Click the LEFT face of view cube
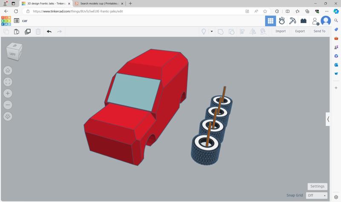Image resolution: width=341 pixels, height=202 pixels. click(x=13, y=54)
